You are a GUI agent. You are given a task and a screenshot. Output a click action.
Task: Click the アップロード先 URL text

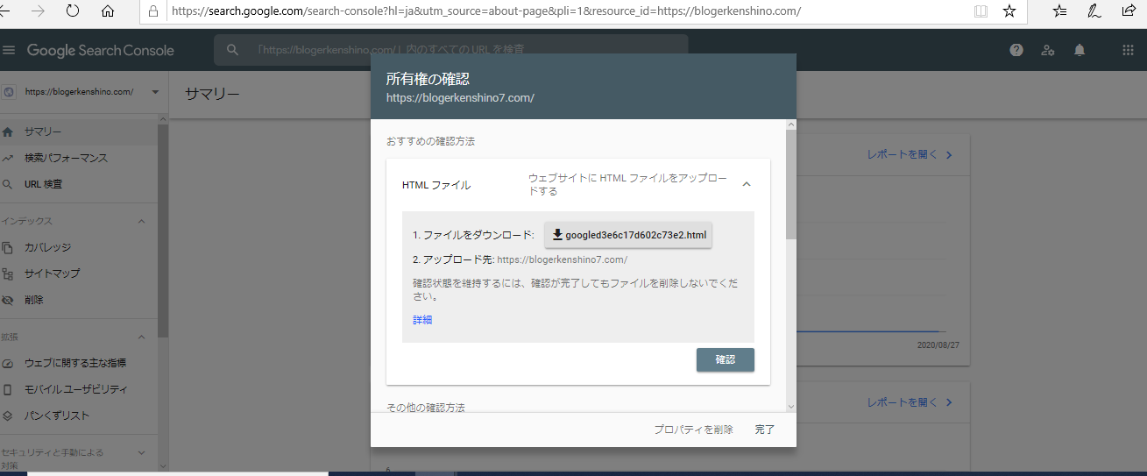point(562,259)
